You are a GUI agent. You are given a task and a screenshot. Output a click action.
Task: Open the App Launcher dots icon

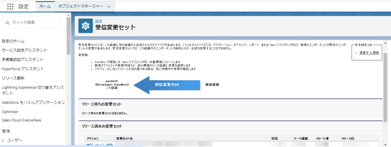10,6
